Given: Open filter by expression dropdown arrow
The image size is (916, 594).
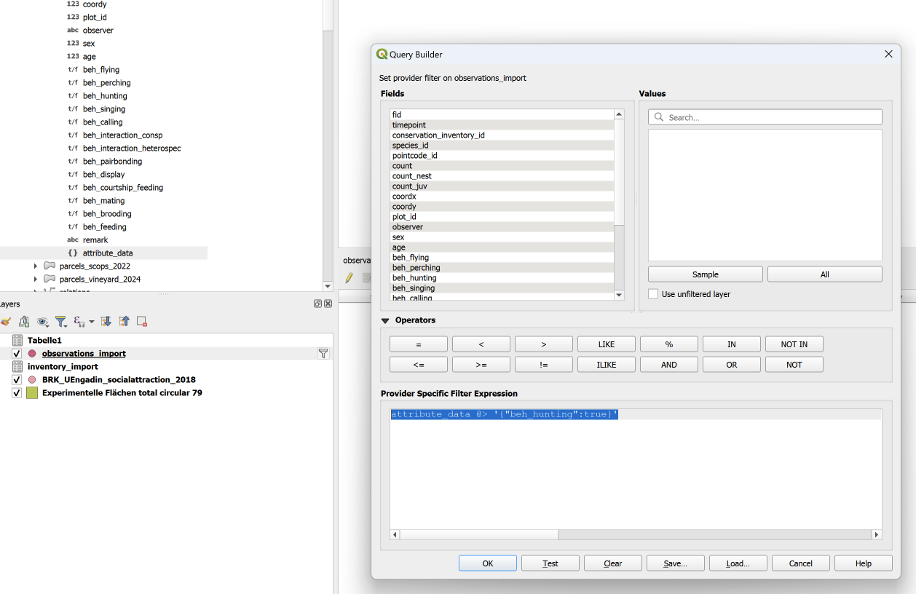Looking at the screenshot, I should point(92,322).
